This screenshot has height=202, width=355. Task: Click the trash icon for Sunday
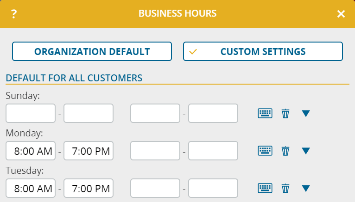[x=285, y=113]
